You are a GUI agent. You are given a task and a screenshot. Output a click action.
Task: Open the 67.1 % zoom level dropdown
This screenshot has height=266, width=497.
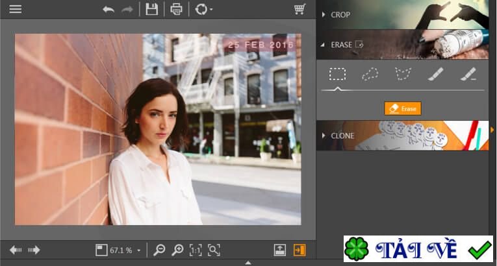tap(124, 250)
